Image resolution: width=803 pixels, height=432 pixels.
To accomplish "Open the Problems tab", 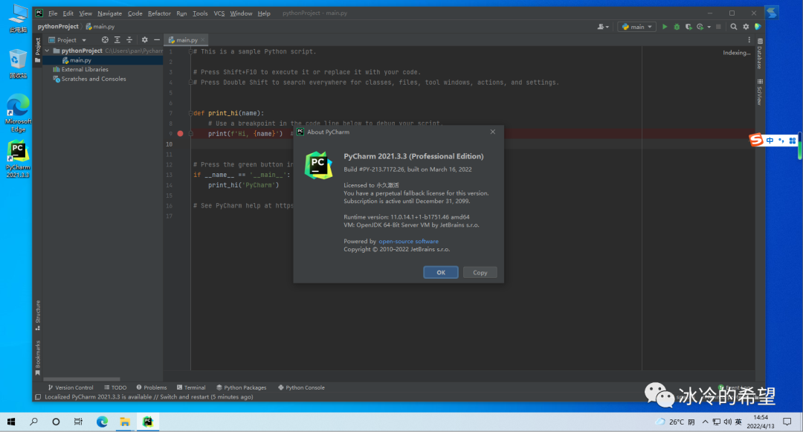I will point(152,387).
